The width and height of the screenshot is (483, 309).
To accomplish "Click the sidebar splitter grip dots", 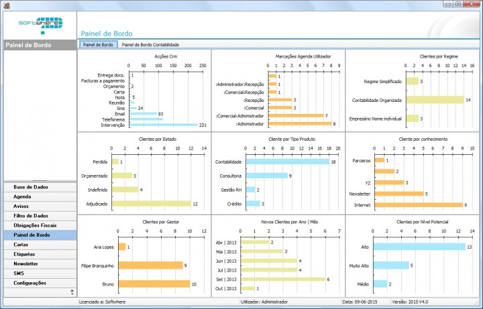I will [x=40, y=181].
